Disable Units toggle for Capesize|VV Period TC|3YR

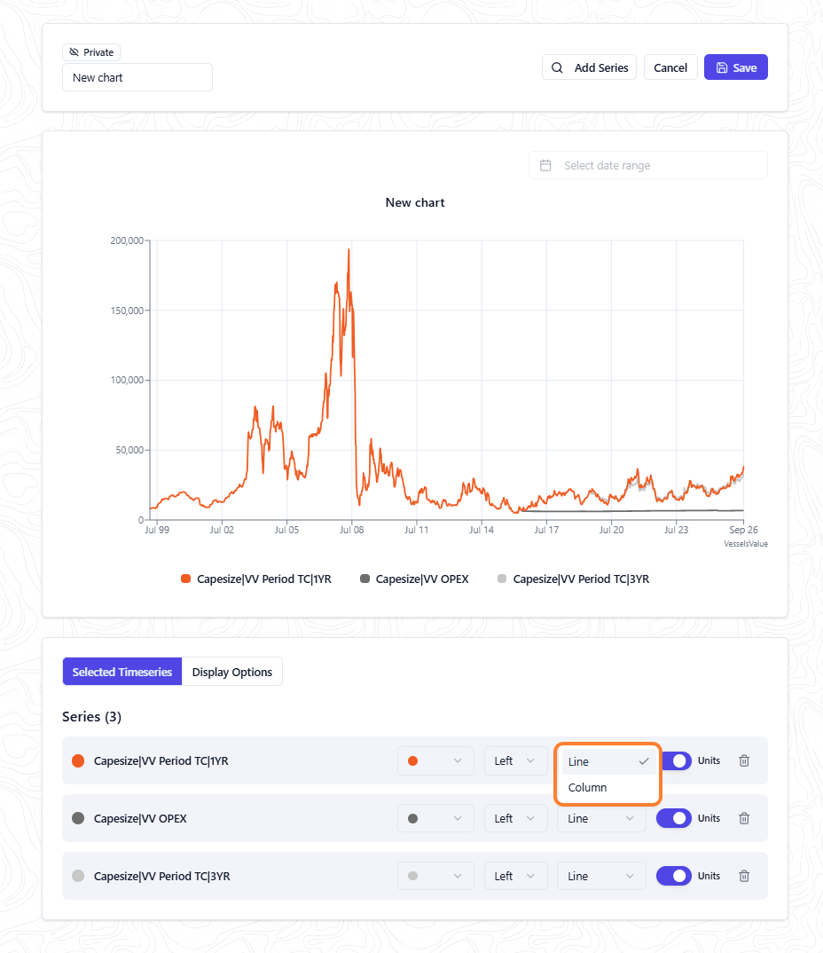tap(674, 876)
